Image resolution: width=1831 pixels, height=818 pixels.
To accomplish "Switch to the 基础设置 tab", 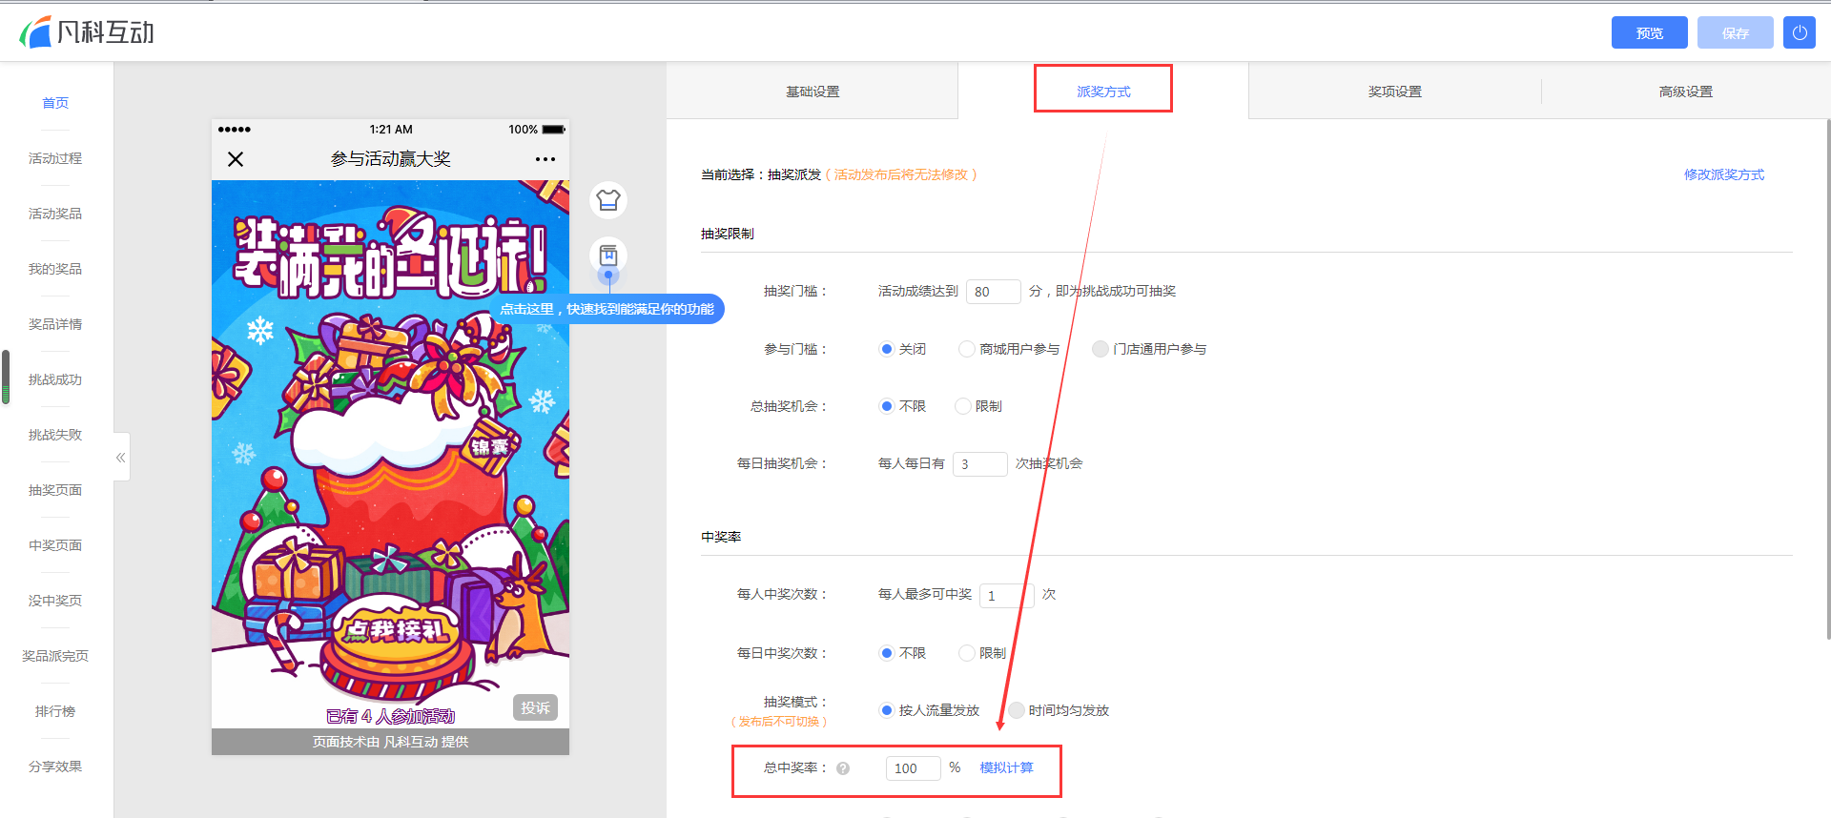I will pos(813,92).
